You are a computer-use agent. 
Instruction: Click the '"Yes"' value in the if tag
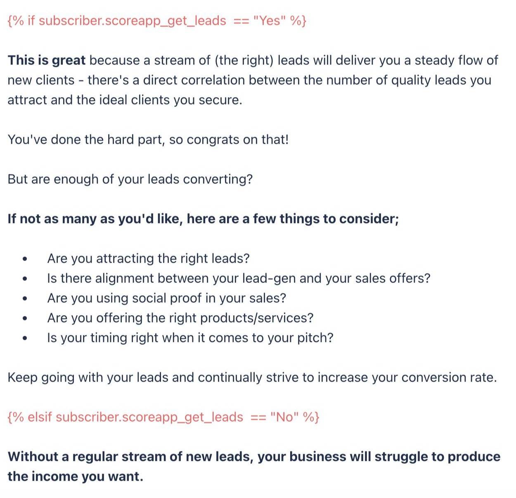[x=270, y=21]
